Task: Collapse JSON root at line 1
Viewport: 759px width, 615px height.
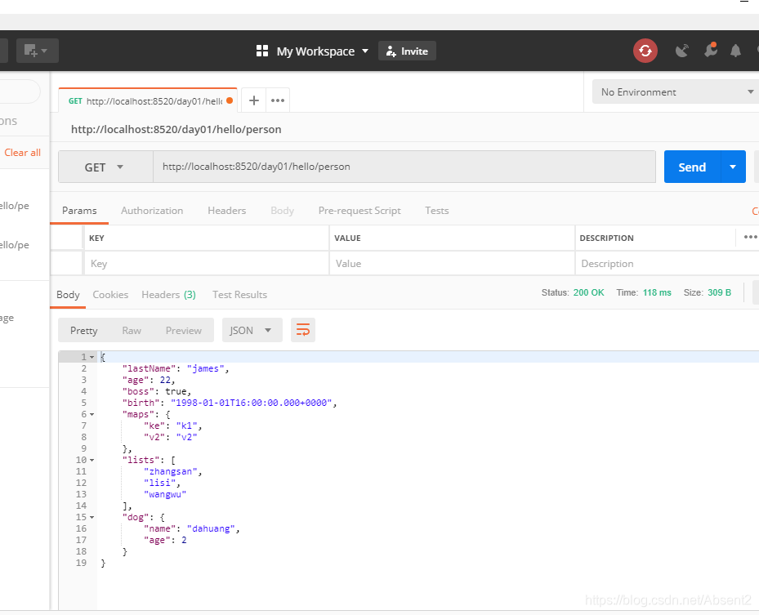Action: tap(92, 357)
